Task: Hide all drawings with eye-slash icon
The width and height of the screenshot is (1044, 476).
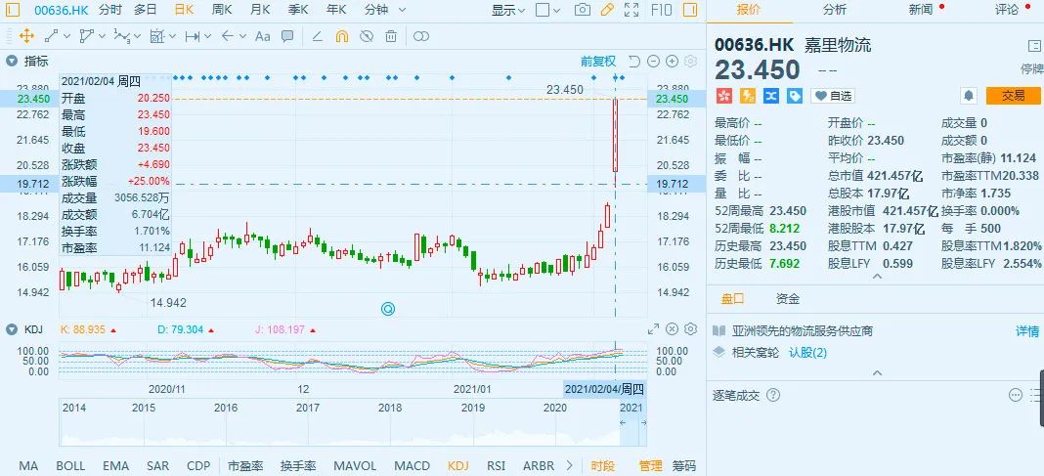Action: [x=367, y=36]
